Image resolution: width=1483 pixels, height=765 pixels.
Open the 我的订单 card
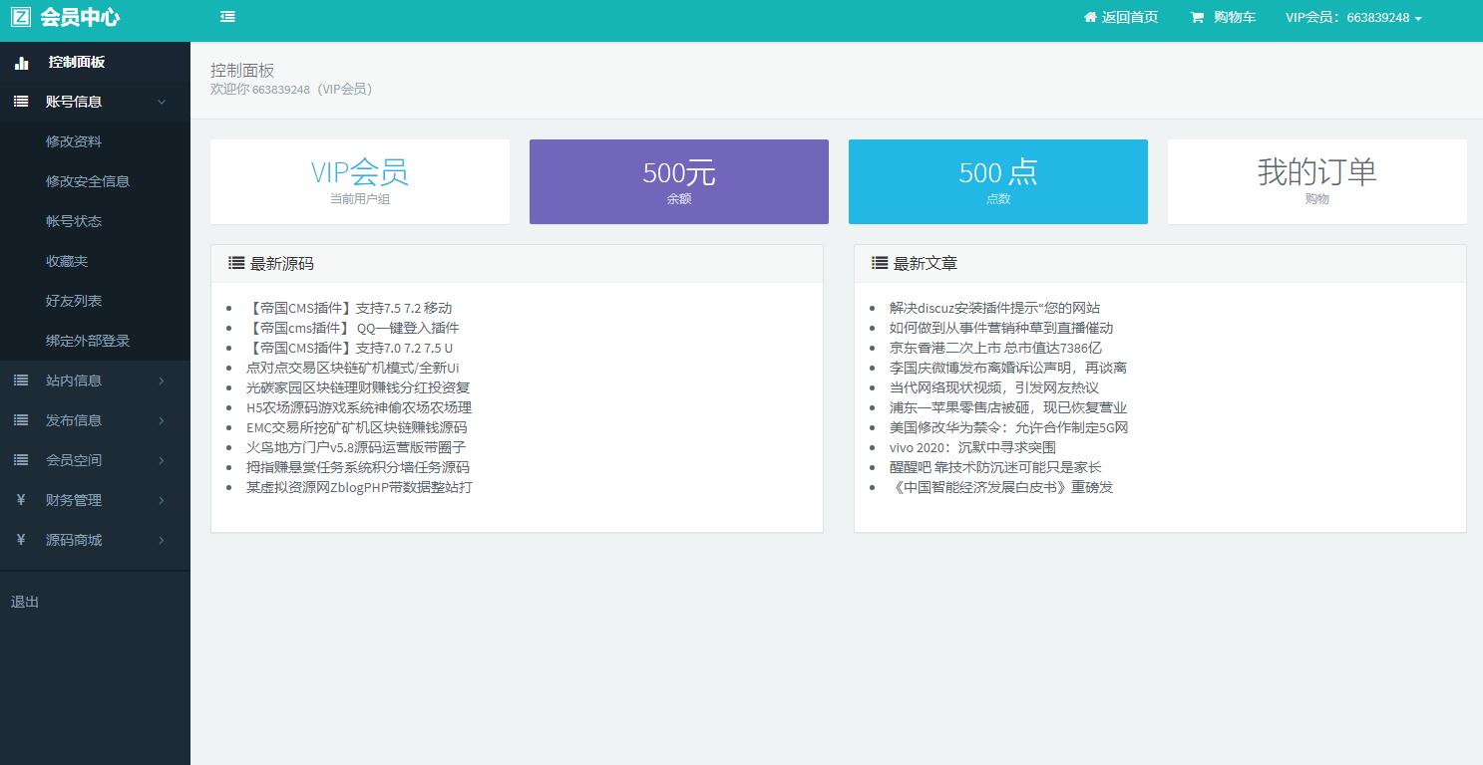(x=1316, y=181)
